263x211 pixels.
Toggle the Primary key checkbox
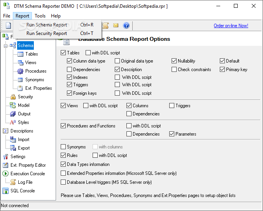pos(222,70)
